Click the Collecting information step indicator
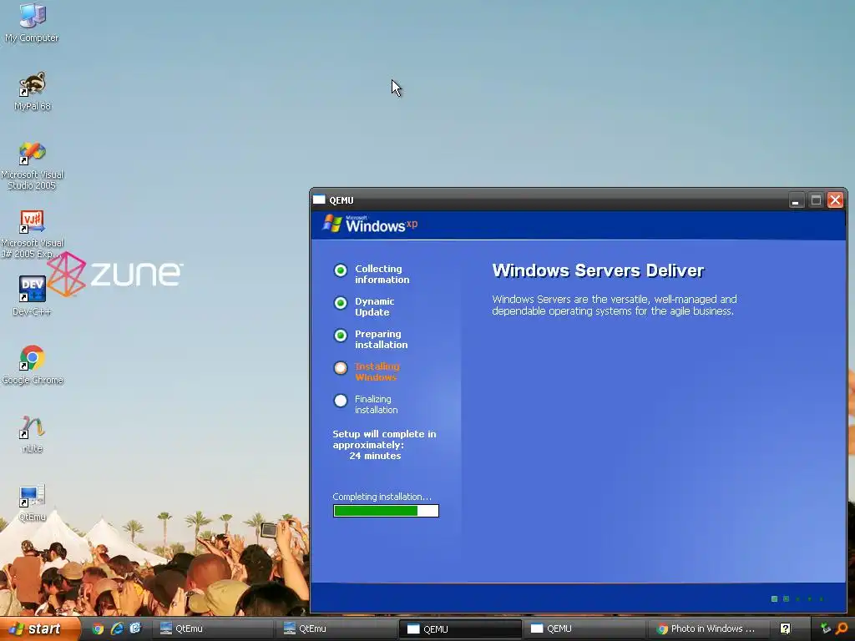Viewport: 855px width, 641px height. click(341, 270)
